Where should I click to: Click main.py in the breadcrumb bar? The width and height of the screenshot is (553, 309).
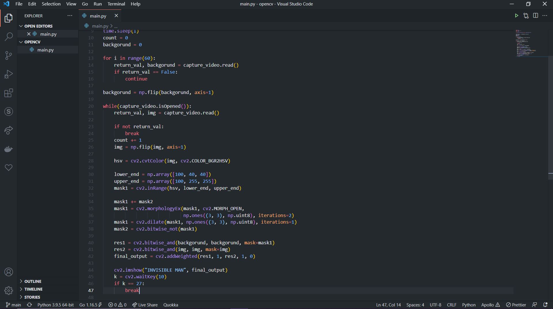[100, 26]
